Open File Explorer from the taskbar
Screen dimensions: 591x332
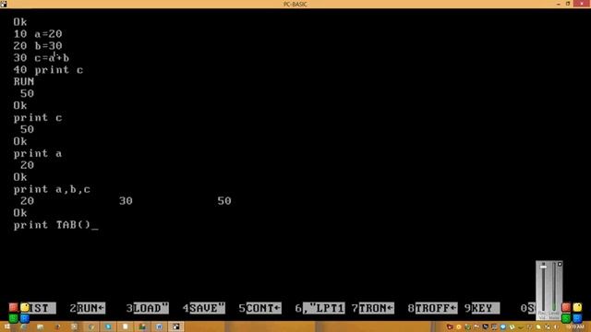coord(41,326)
